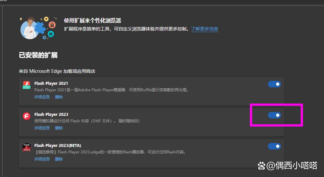Click 删除 under Flash Player 2021
324x177 pixels.
pos(59,97)
